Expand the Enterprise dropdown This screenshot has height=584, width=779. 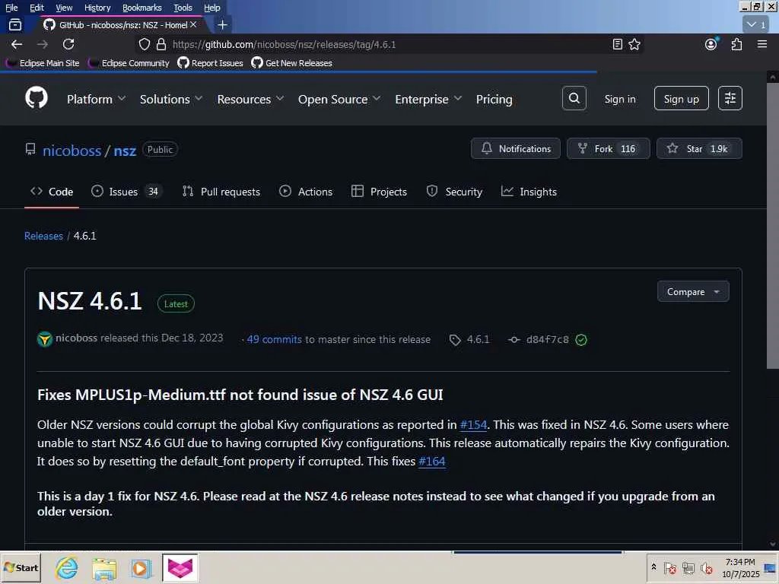coord(428,100)
